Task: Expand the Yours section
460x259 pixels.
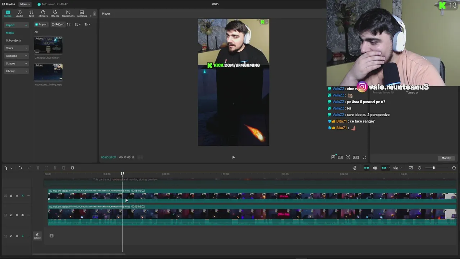Action: [x=16, y=48]
